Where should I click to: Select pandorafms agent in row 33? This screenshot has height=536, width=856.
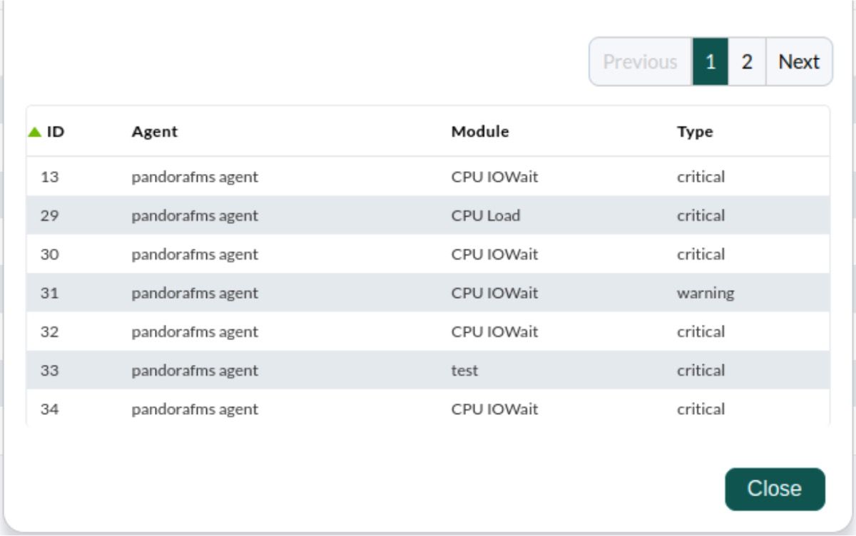195,371
